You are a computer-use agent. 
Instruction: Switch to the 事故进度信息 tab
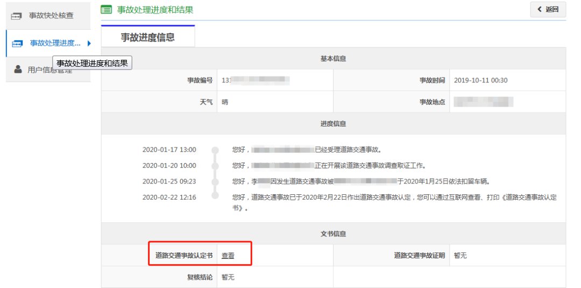[147, 37]
